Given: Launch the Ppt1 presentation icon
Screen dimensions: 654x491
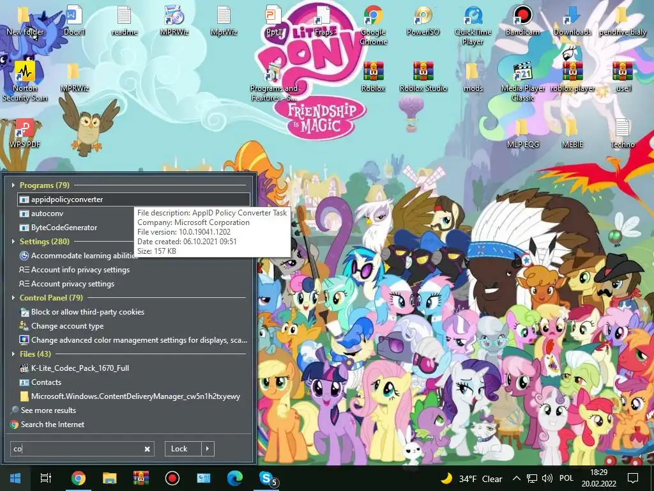Looking at the screenshot, I should tap(273, 21).
